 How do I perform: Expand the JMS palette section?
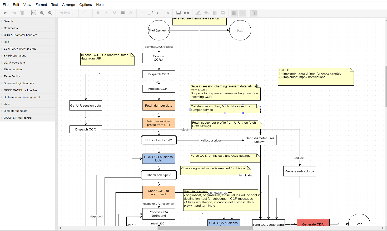[x=28, y=104]
